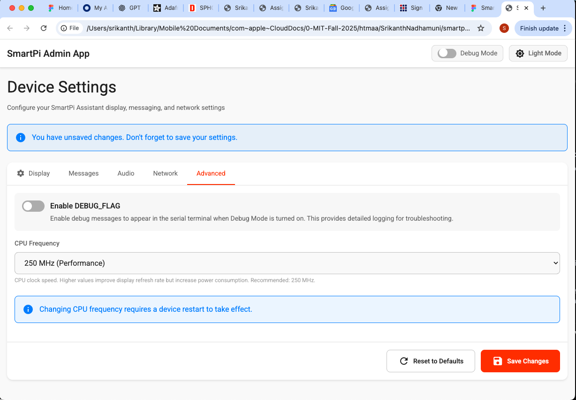
Task: Open the CPU Frequency dropdown
Action: pos(287,263)
